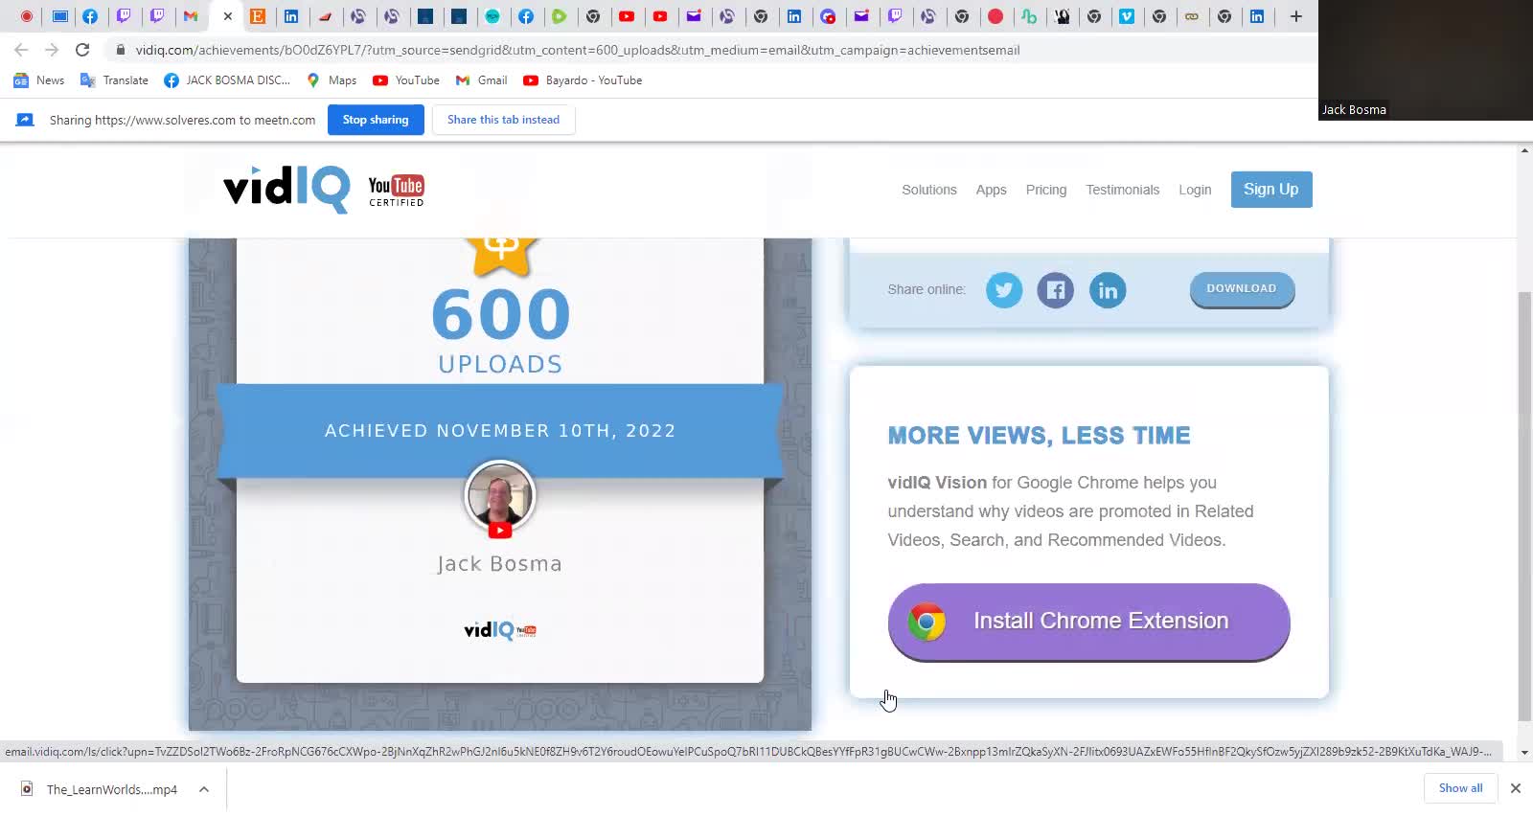Click MORE VIEWS, LESS TIME heading
The image size is (1533, 816).
(x=1039, y=436)
